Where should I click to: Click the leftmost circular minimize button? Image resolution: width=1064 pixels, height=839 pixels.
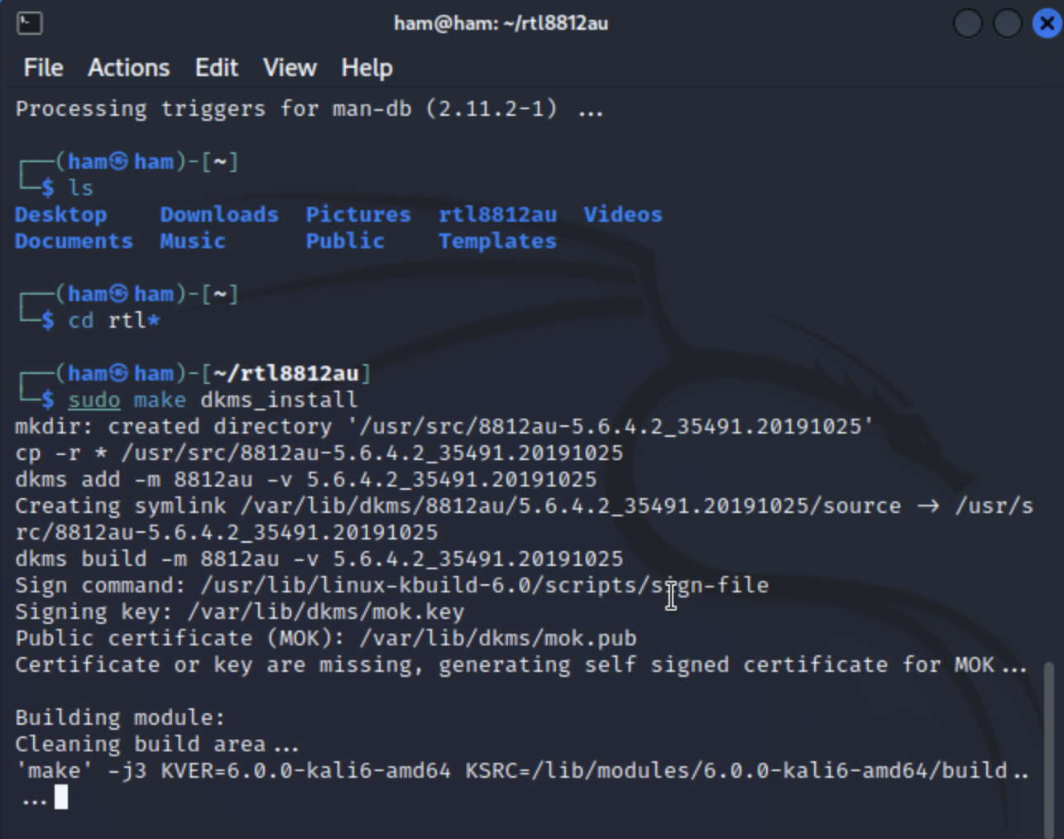pos(967,23)
